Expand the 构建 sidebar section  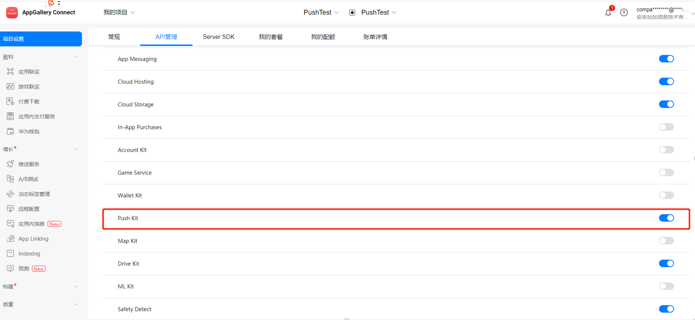click(76, 287)
